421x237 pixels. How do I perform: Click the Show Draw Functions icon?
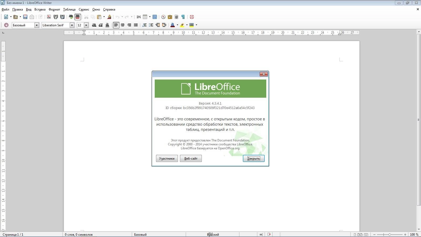click(155, 17)
